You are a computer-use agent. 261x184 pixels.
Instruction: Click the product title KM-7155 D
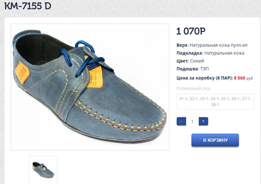(28, 6)
